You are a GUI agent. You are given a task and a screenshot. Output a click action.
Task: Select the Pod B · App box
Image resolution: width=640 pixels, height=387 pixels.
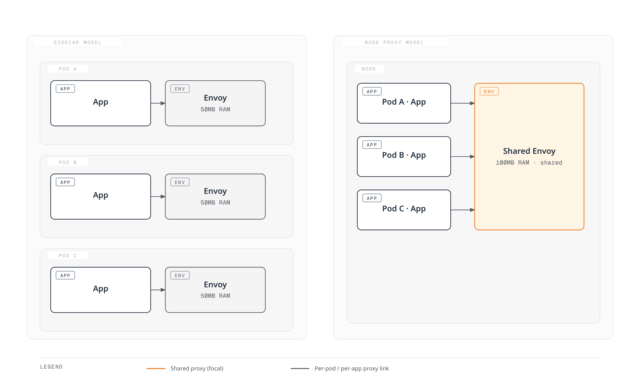click(404, 157)
